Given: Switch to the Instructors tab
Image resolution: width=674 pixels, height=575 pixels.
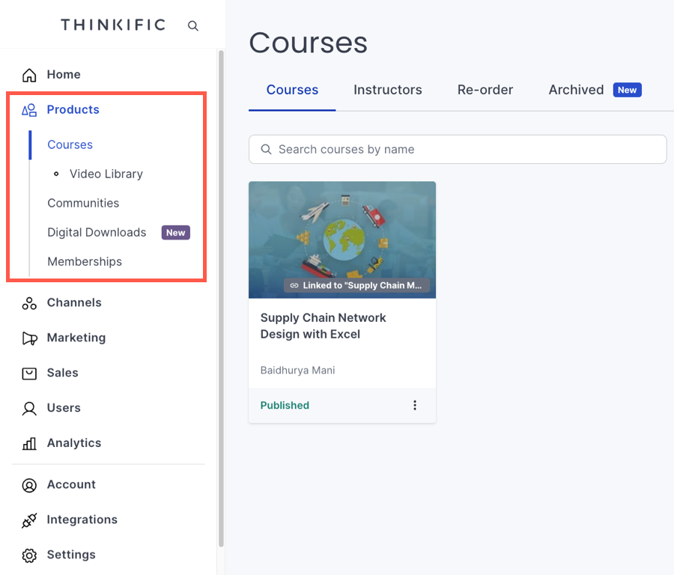Looking at the screenshot, I should (x=387, y=90).
